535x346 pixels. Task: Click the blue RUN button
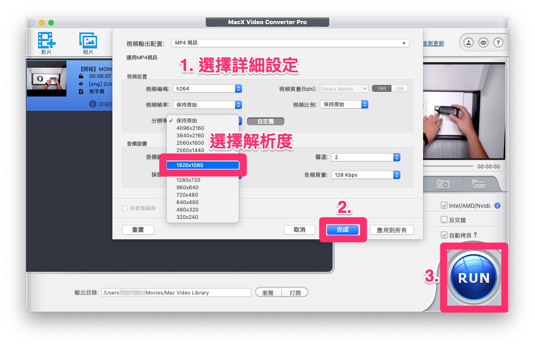474,277
